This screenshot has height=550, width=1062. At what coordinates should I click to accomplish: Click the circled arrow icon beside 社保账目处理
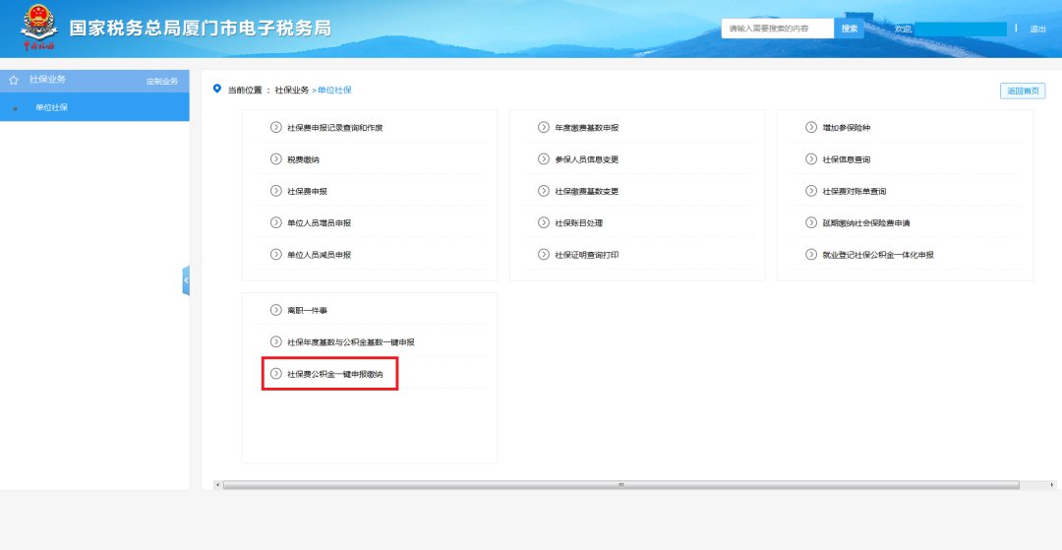(x=544, y=223)
